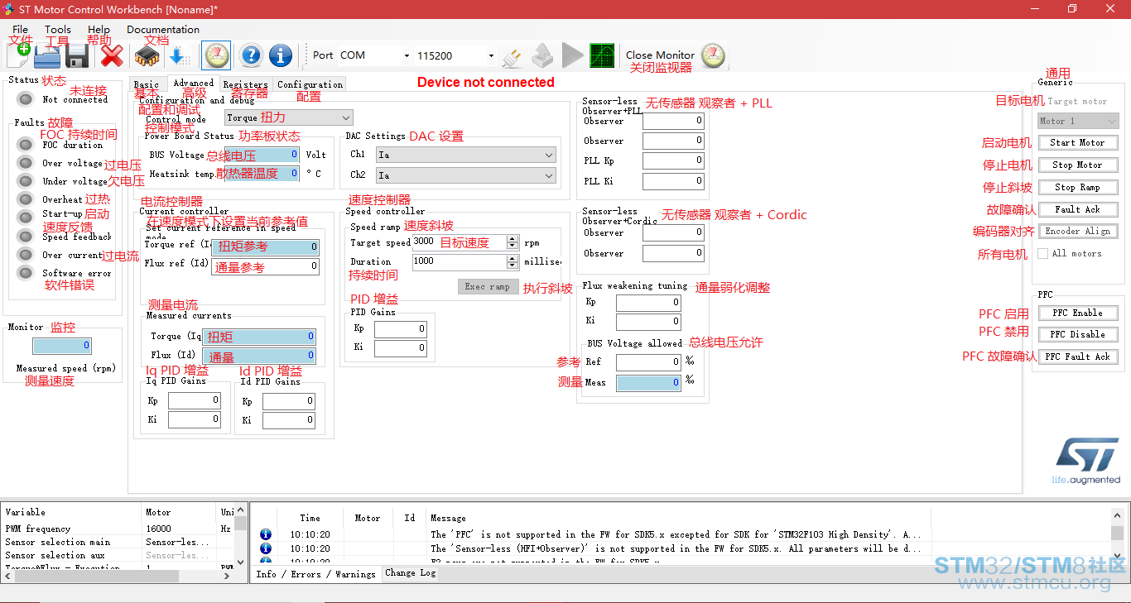Click the blue download arrow icon

click(x=179, y=55)
